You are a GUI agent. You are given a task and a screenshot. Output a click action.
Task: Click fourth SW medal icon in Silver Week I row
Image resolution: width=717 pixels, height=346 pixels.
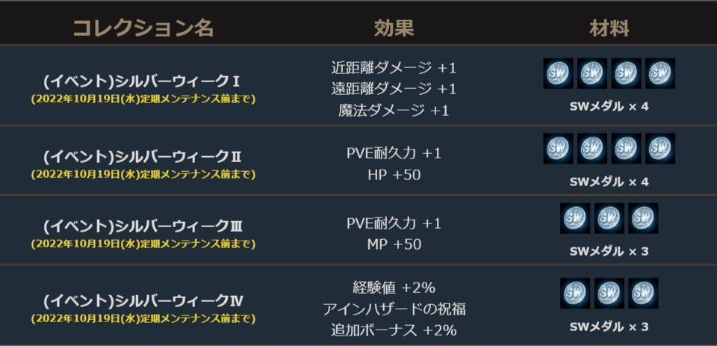point(660,73)
